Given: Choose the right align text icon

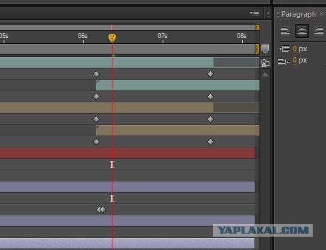Looking at the screenshot, I should (x=319, y=31).
